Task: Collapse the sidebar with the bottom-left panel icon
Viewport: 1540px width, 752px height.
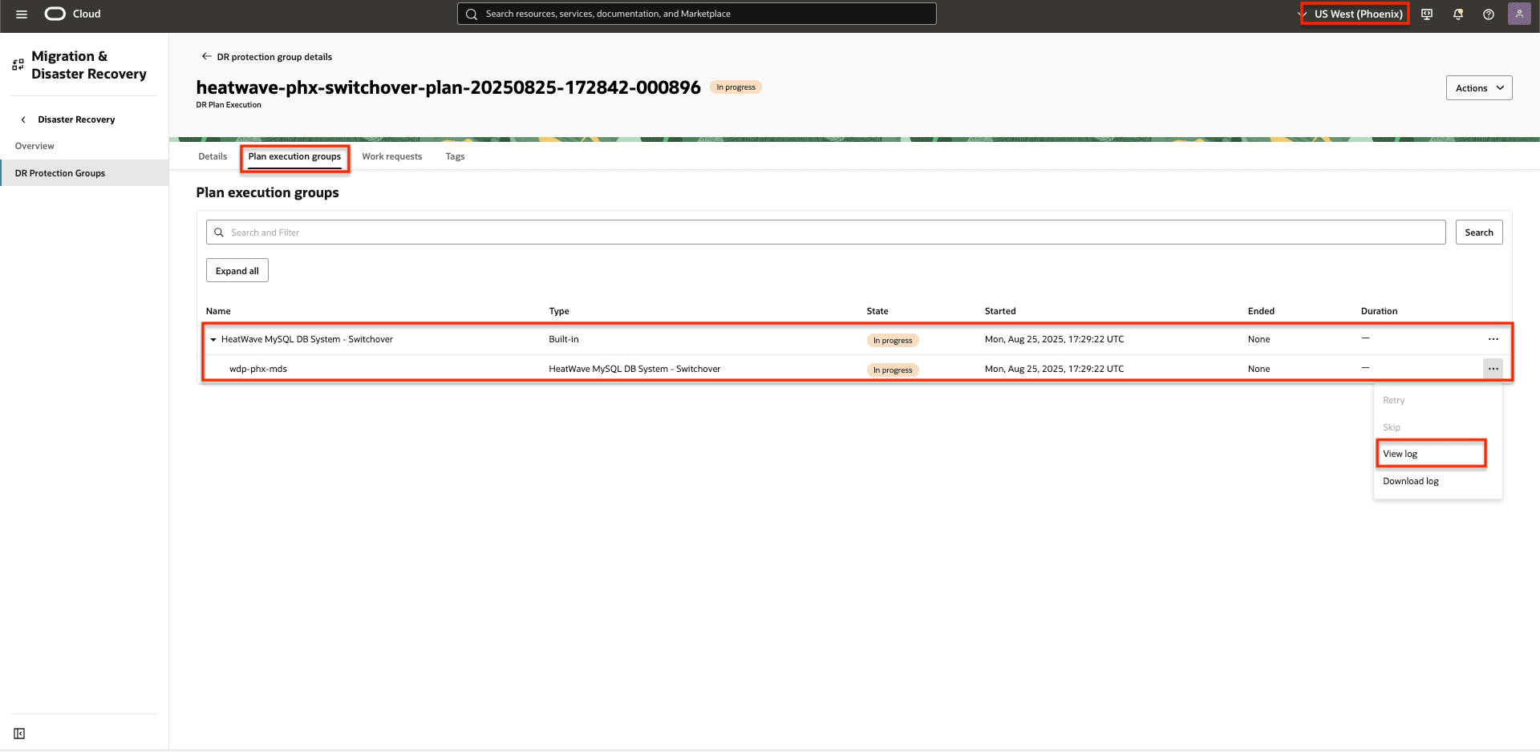Action: click(x=19, y=734)
